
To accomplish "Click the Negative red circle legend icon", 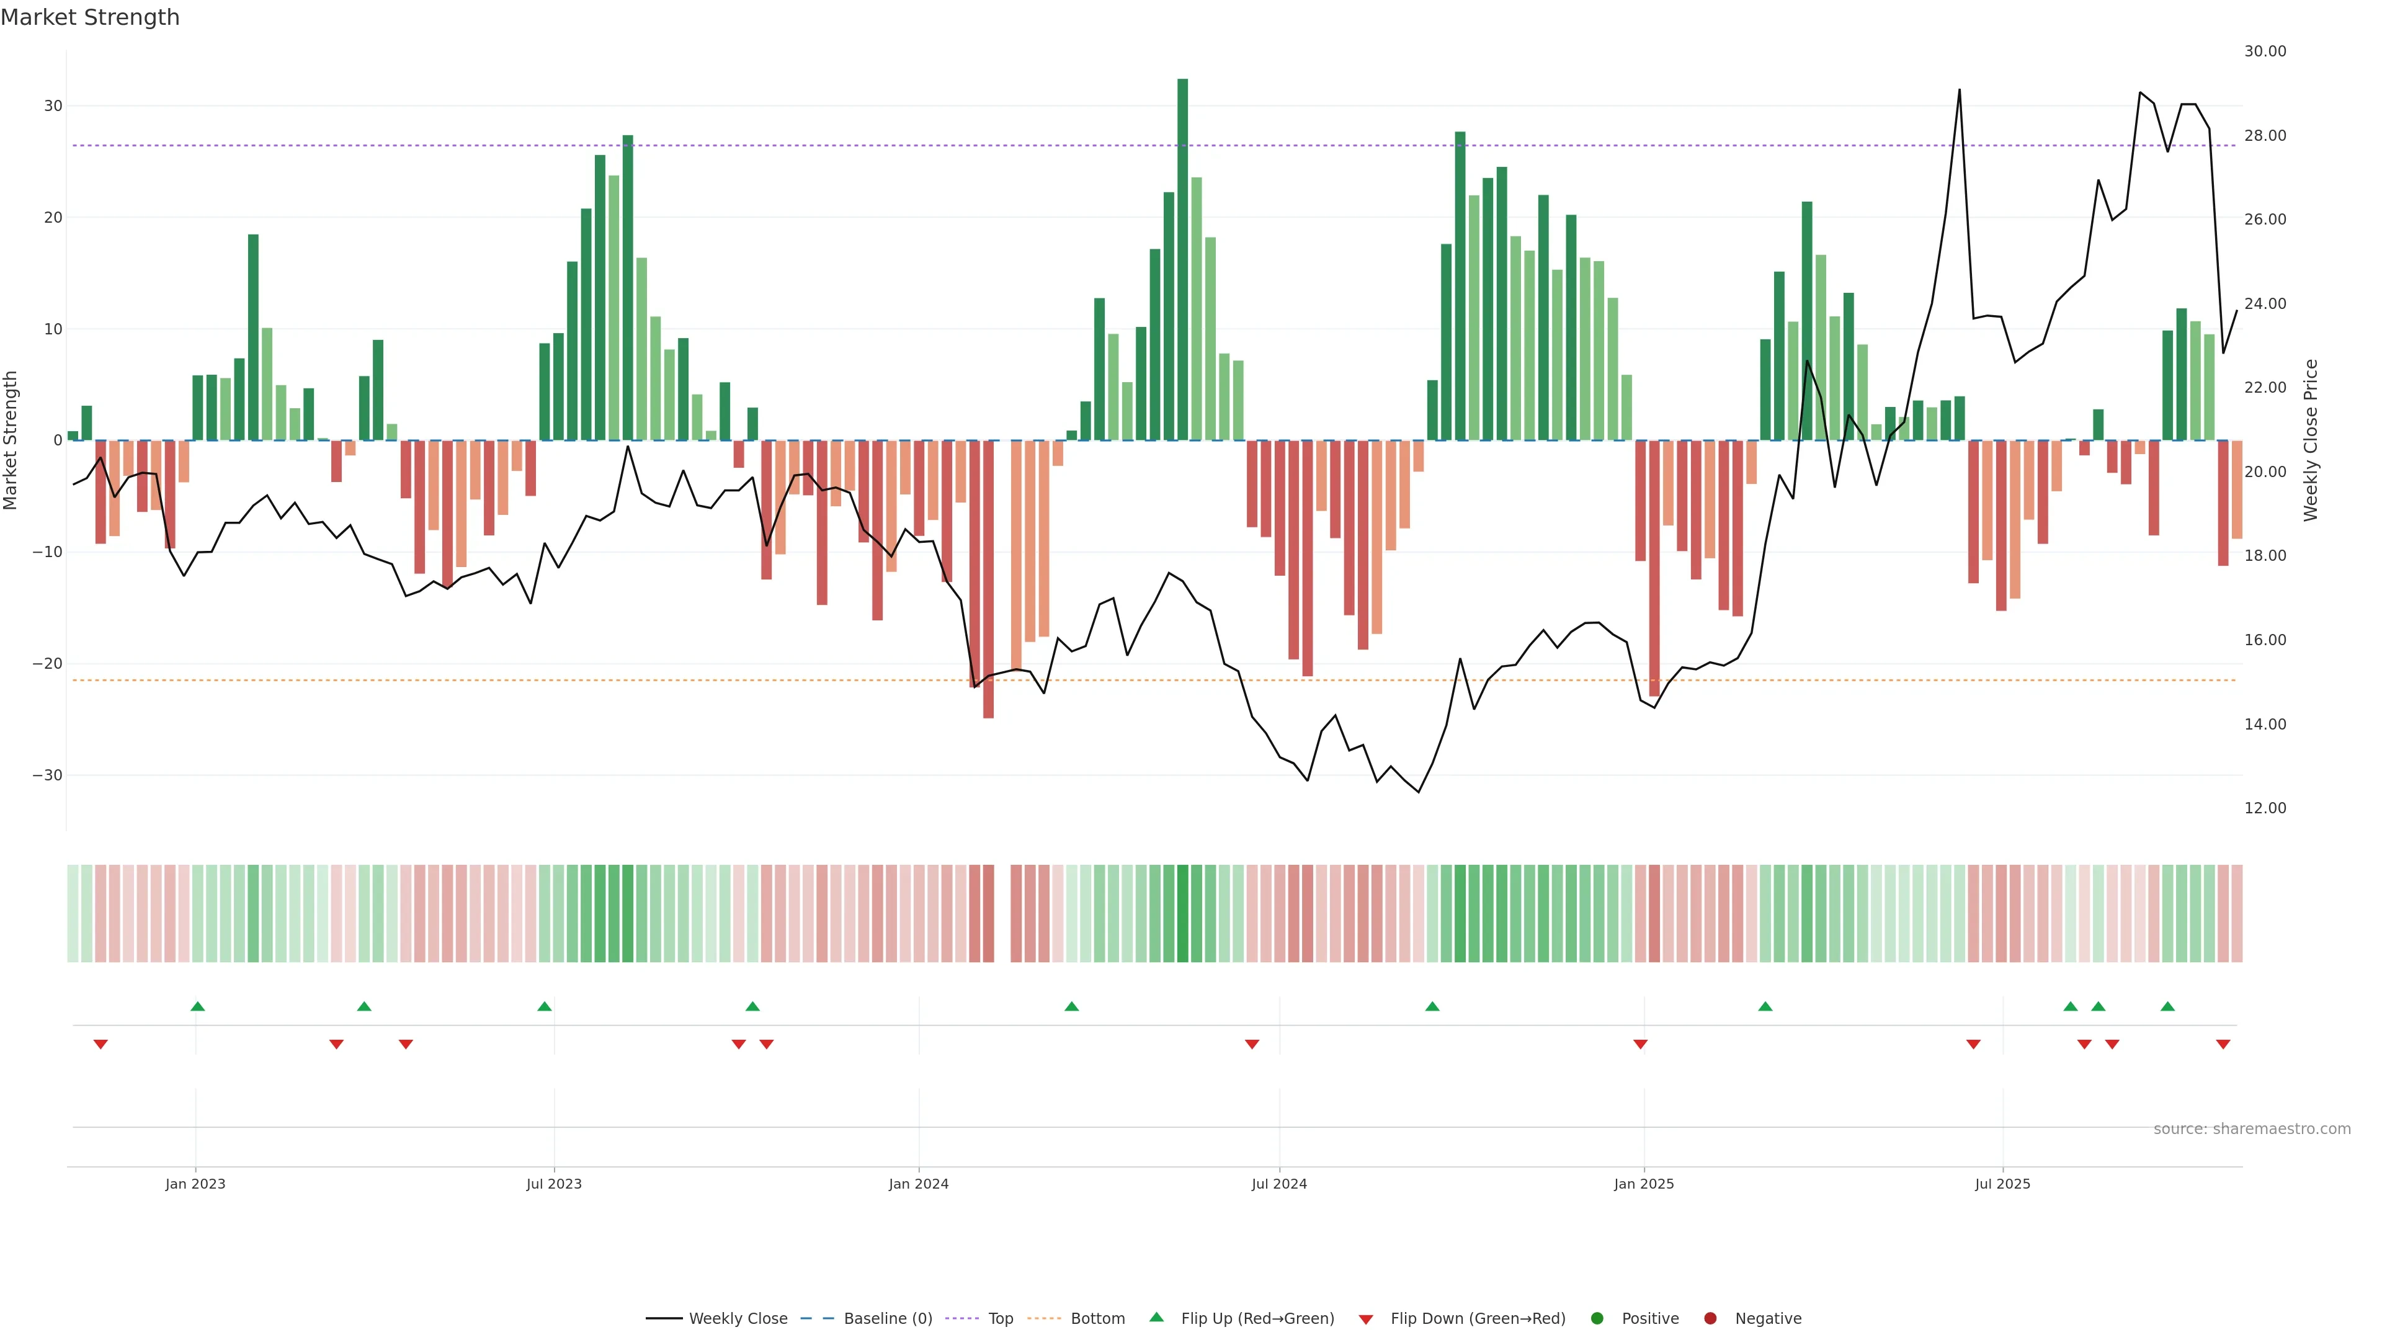I will coord(1710,1318).
